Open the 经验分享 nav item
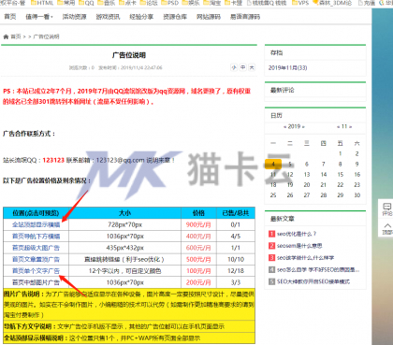Viewport: 393px width, 345px height. click(141, 17)
